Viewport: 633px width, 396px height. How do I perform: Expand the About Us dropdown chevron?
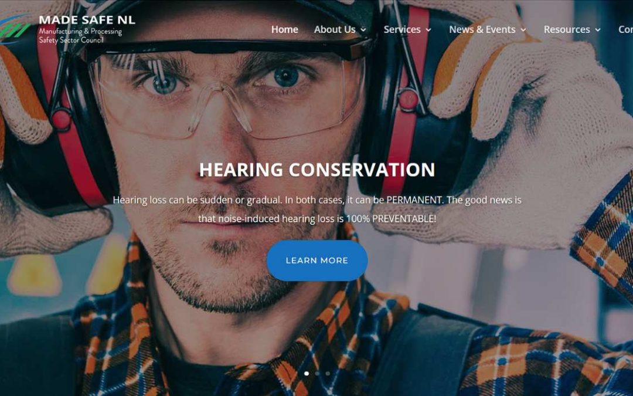coord(363,30)
